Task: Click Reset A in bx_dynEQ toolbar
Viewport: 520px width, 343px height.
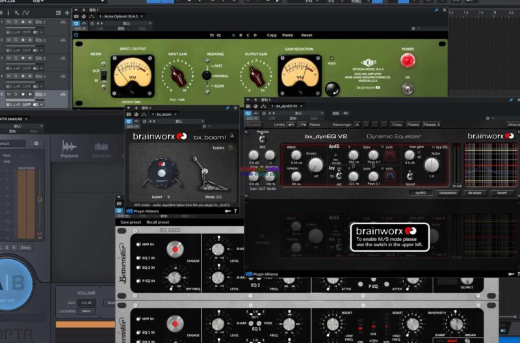Action: pos(432,125)
